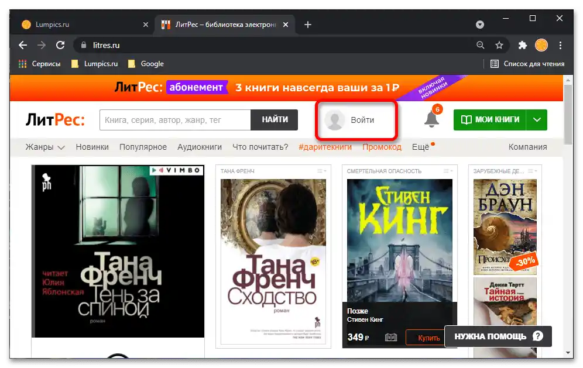Click the page scrollbar down arrow

pos(568,353)
